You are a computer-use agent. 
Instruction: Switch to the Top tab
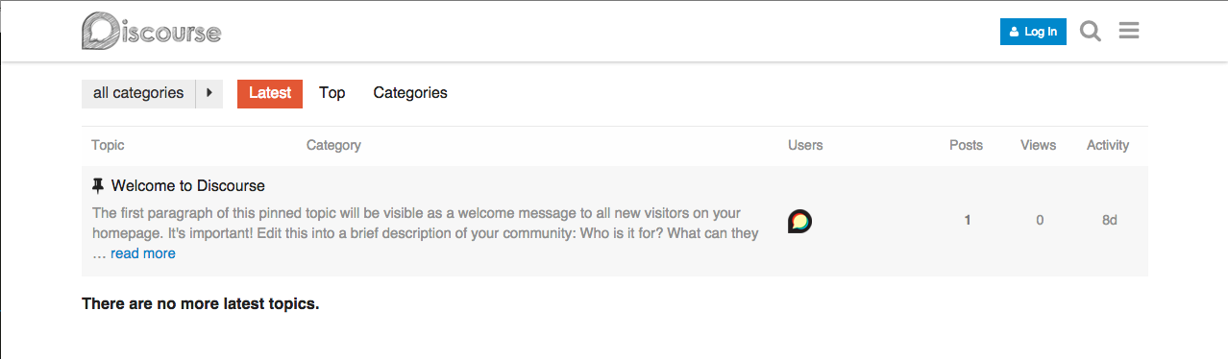(332, 93)
